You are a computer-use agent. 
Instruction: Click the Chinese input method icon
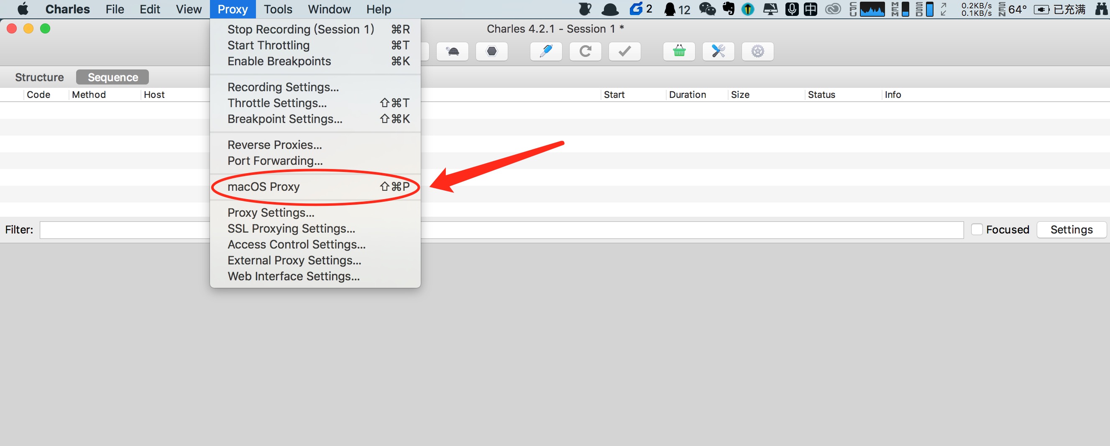(811, 9)
